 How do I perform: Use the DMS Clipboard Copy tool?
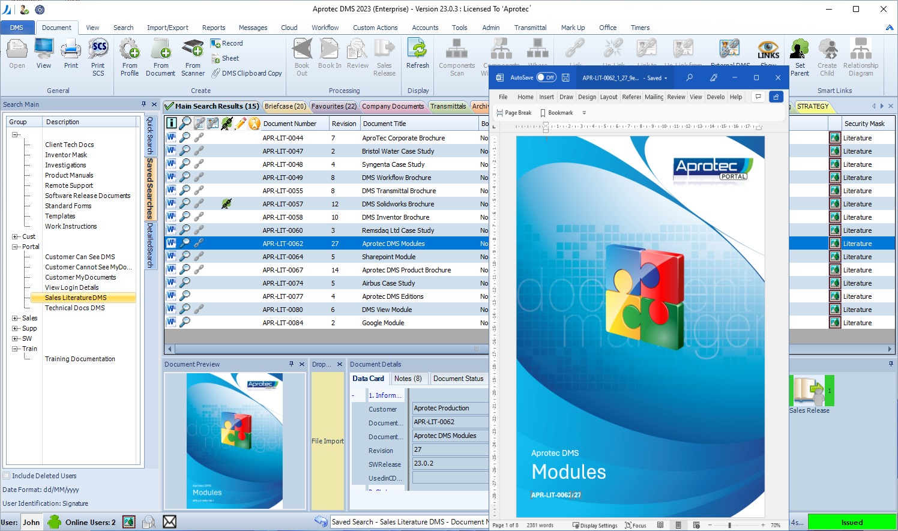point(247,73)
